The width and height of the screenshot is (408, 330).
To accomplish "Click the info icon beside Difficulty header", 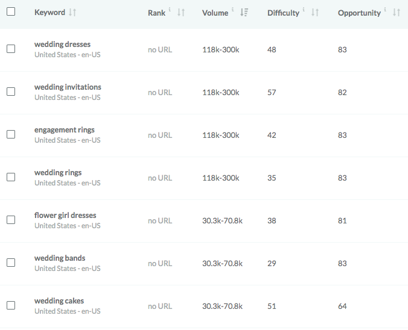I will tap(304, 10).
